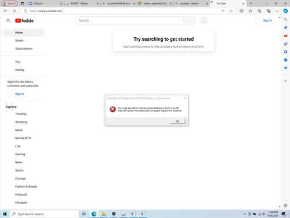Switch to the Discord browser tab
This screenshot has height=218, width=290.
pos(45,3)
